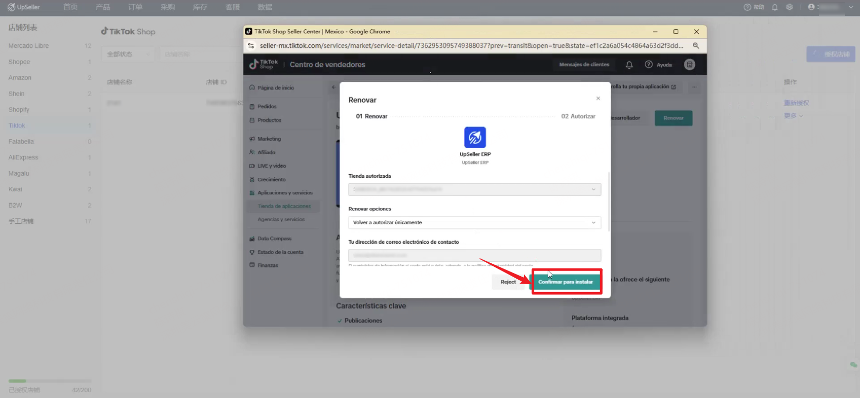Screen dimensions: 860x398
Task: Select step 02 Autorizar in dialog
Action: tap(578, 116)
